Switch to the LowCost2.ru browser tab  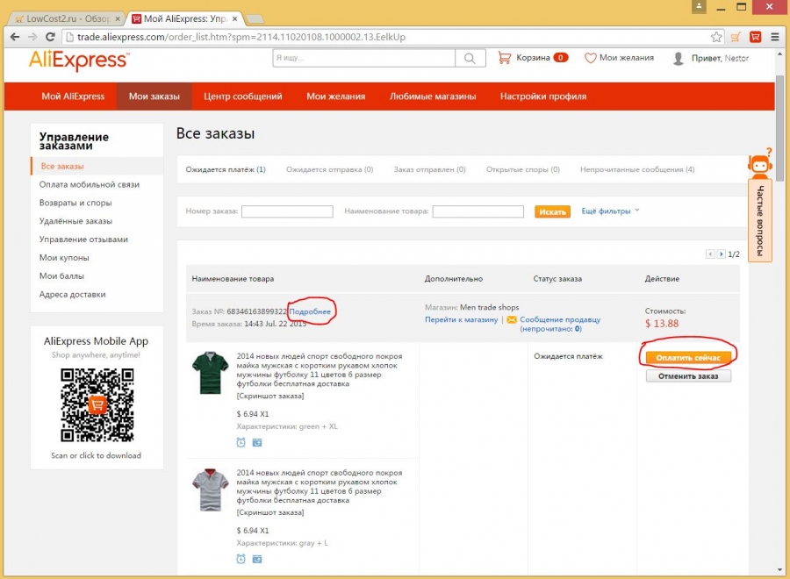point(66,18)
